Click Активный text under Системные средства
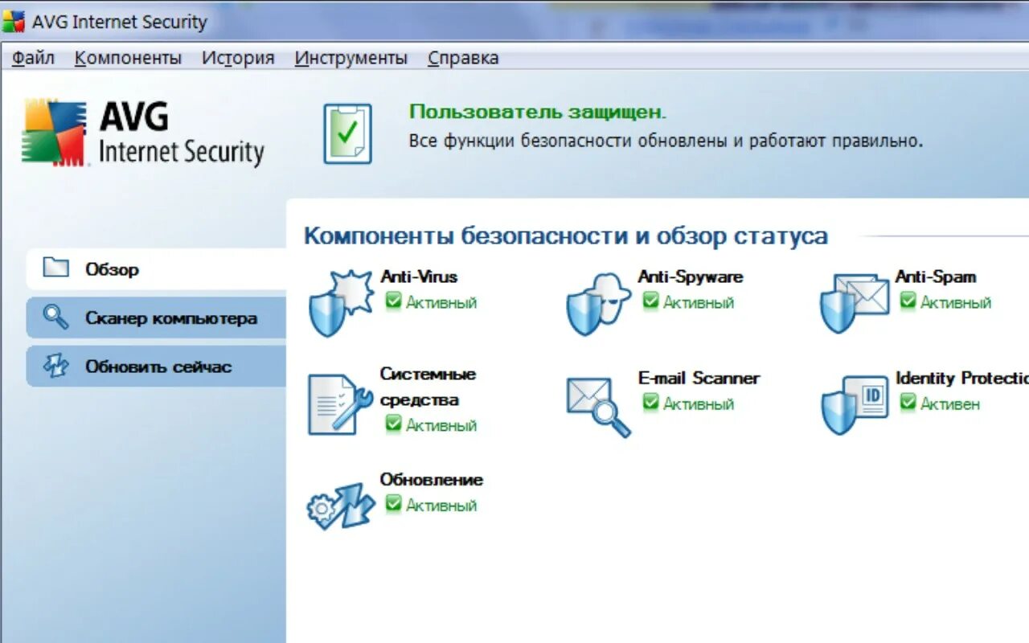 pos(441,425)
